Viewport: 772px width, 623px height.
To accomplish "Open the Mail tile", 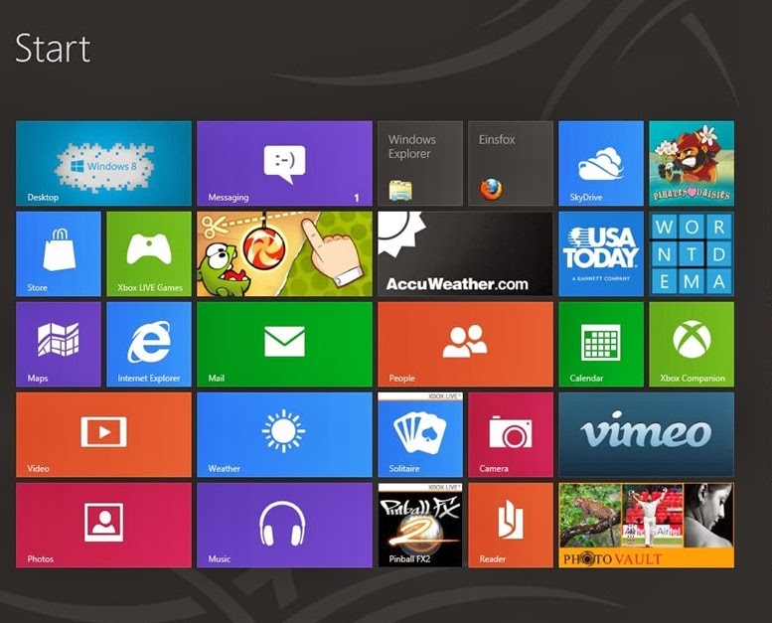I will tap(284, 344).
